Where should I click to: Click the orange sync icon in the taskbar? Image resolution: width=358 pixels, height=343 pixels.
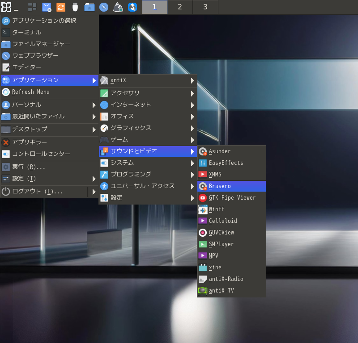[x=61, y=7]
